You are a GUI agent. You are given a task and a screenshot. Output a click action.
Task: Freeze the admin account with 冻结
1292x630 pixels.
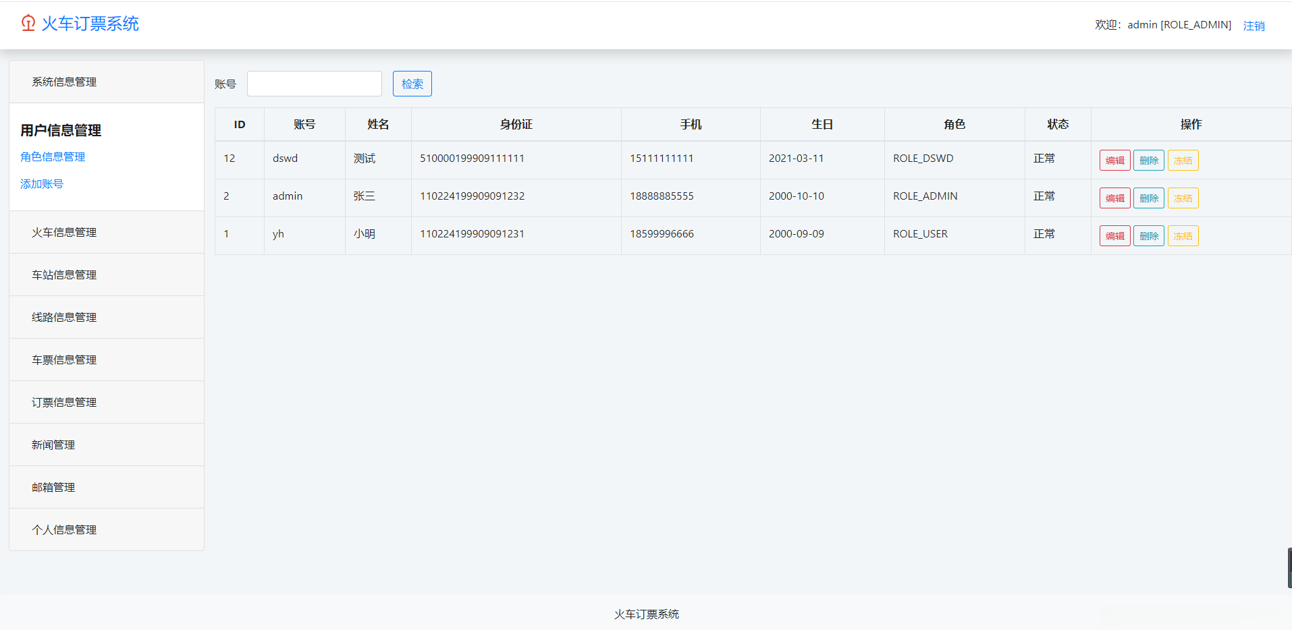click(x=1183, y=198)
